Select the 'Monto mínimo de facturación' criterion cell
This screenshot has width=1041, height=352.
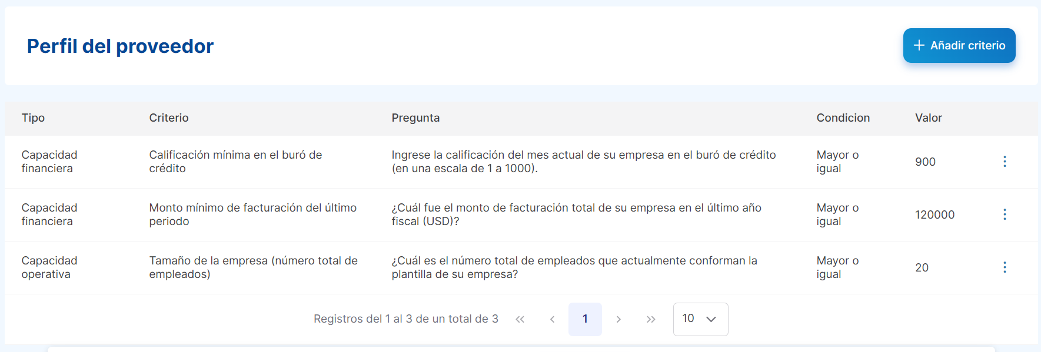click(x=252, y=214)
